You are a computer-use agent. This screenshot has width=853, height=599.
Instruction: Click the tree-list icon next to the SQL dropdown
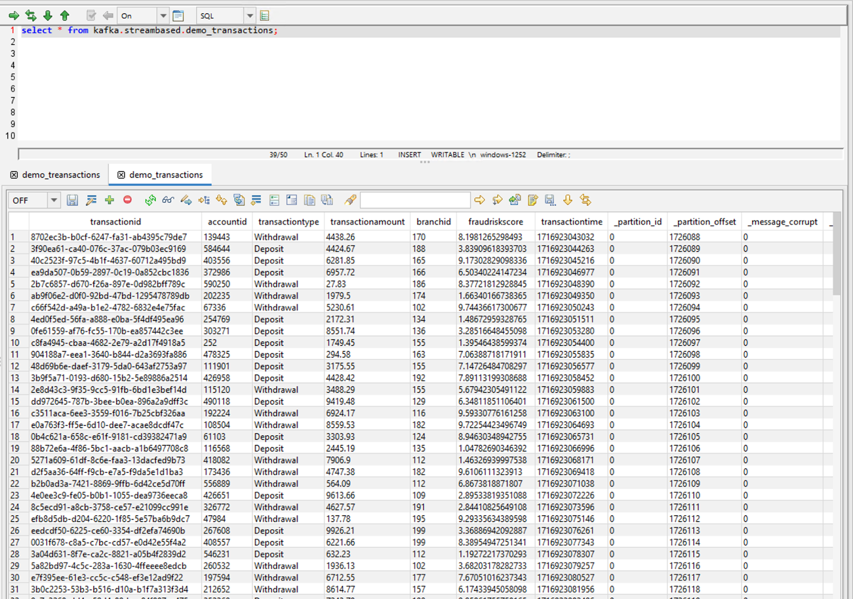[x=264, y=16]
